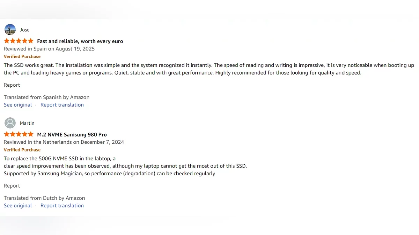Click Martin's default profile avatar icon
Screen dimensions: 419x235
coord(10,123)
